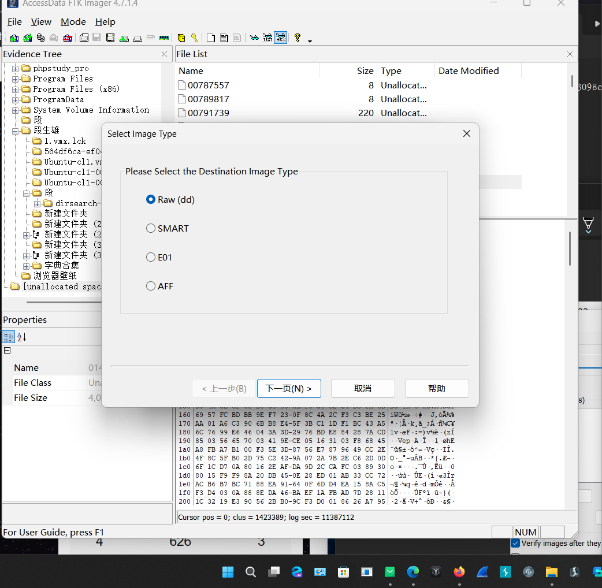
Task: Select the 1.vmx.lck folder in tree
Action: coord(65,142)
